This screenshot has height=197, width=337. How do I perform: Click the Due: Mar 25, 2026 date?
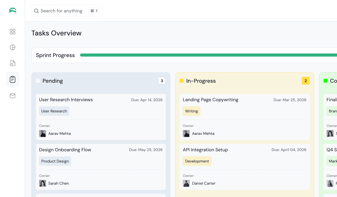(290, 100)
